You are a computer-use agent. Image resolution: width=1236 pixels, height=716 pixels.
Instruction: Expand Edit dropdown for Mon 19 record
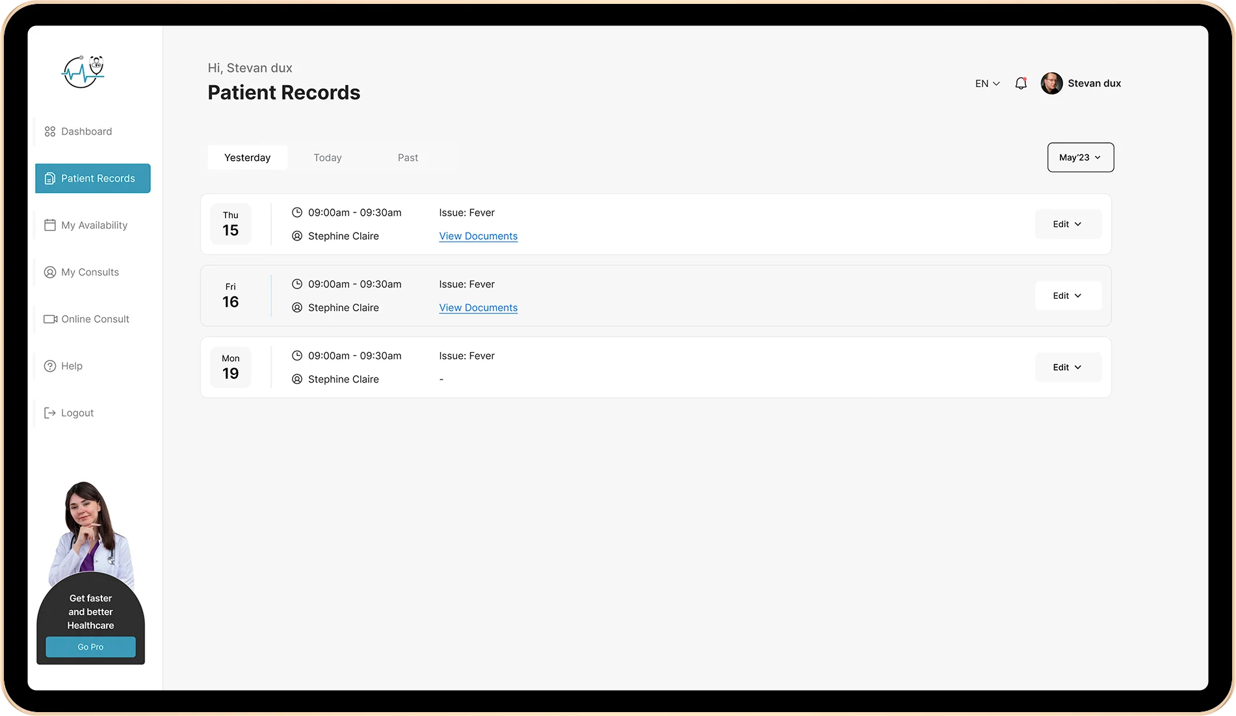point(1068,367)
